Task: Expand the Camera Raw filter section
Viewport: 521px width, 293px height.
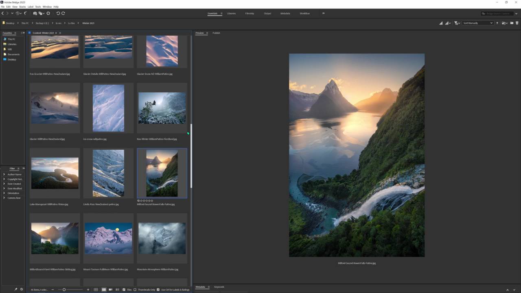Action: (x=4, y=198)
